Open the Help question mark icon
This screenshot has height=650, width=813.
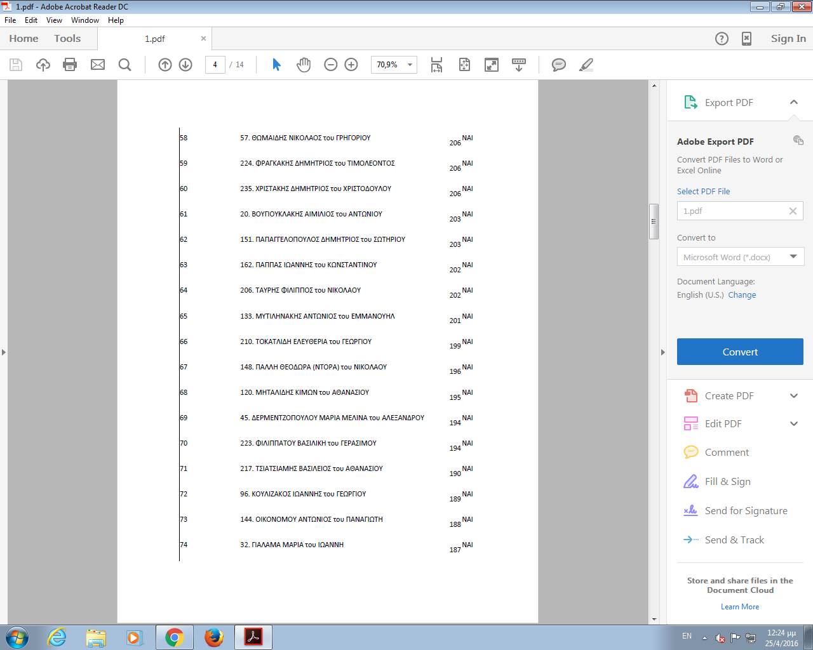coord(722,39)
